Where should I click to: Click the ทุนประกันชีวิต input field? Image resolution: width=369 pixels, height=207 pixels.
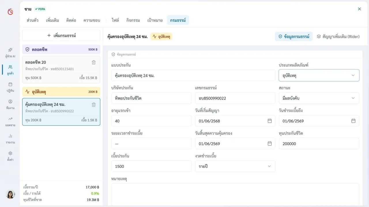coord(319,143)
